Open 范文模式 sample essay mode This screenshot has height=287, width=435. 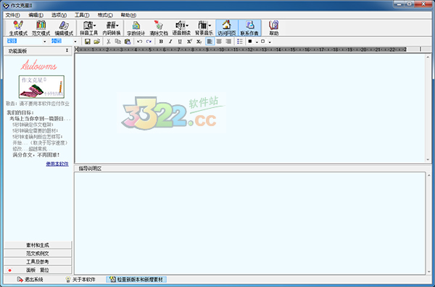click(41, 28)
